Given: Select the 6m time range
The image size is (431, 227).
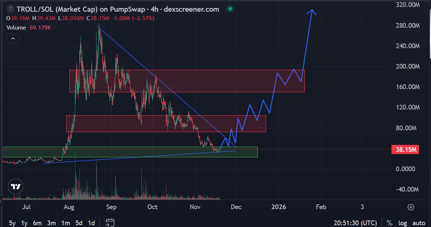Looking at the screenshot, I should 37,222.
